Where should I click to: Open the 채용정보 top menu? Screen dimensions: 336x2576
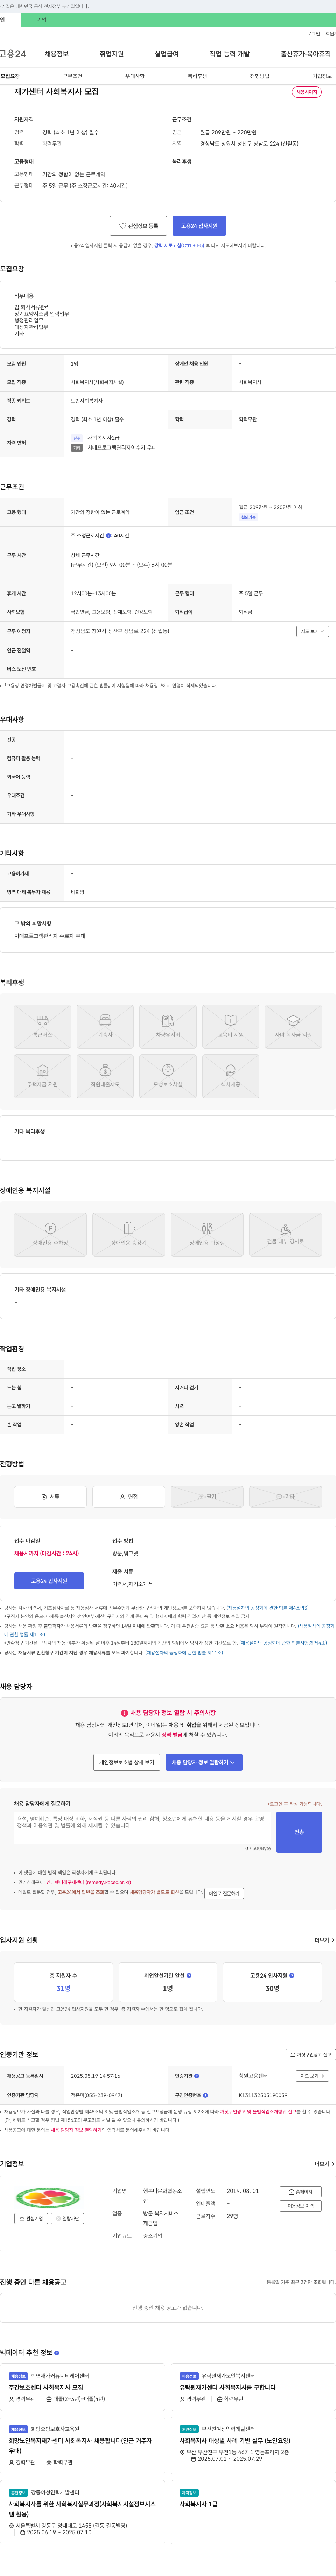(x=57, y=54)
